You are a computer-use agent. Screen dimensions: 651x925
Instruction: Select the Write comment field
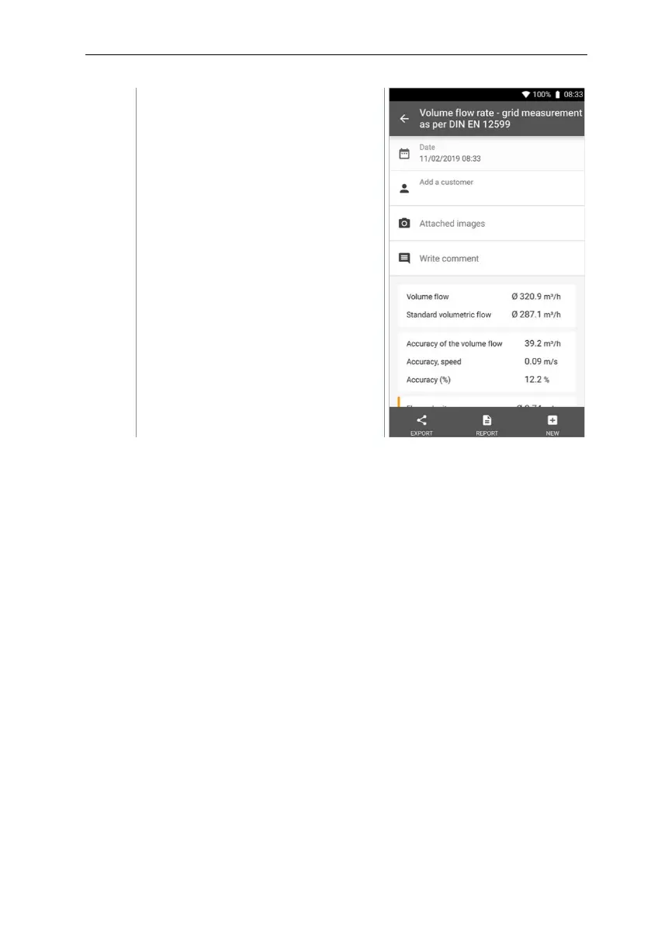click(x=487, y=259)
